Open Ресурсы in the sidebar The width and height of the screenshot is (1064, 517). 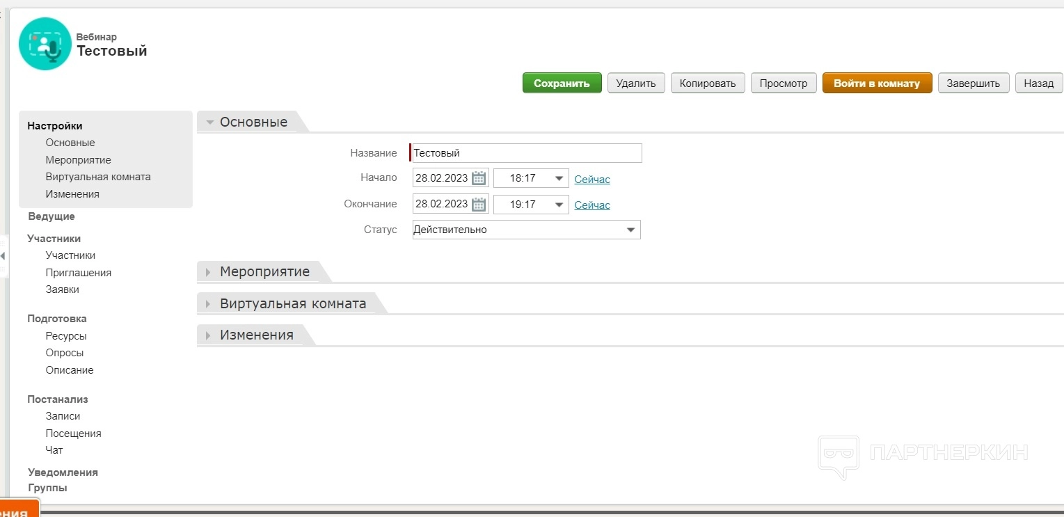click(x=66, y=336)
